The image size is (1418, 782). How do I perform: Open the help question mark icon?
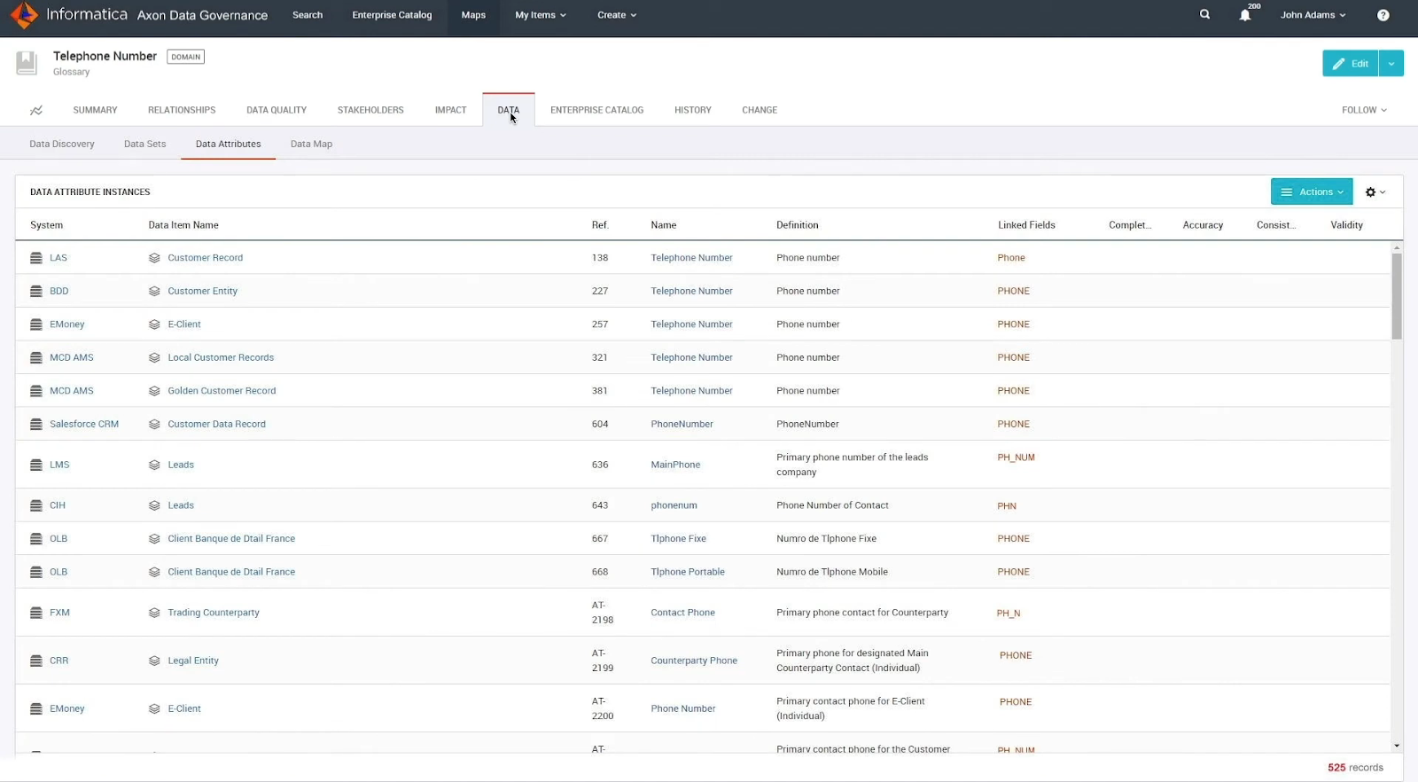tap(1383, 15)
